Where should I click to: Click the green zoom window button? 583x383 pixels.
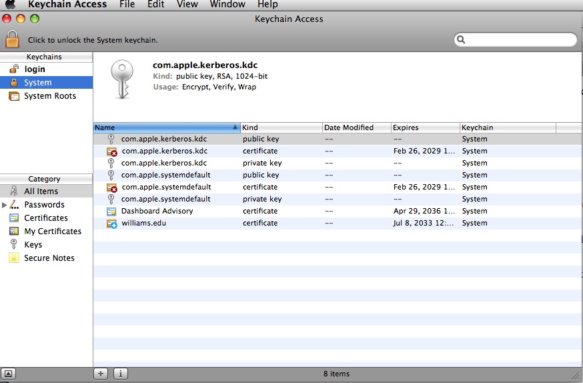click(x=35, y=19)
